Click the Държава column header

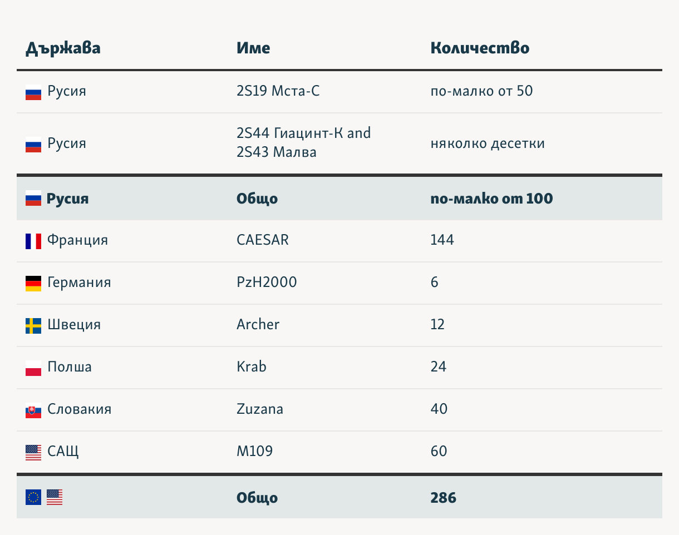pyautogui.click(x=63, y=48)
